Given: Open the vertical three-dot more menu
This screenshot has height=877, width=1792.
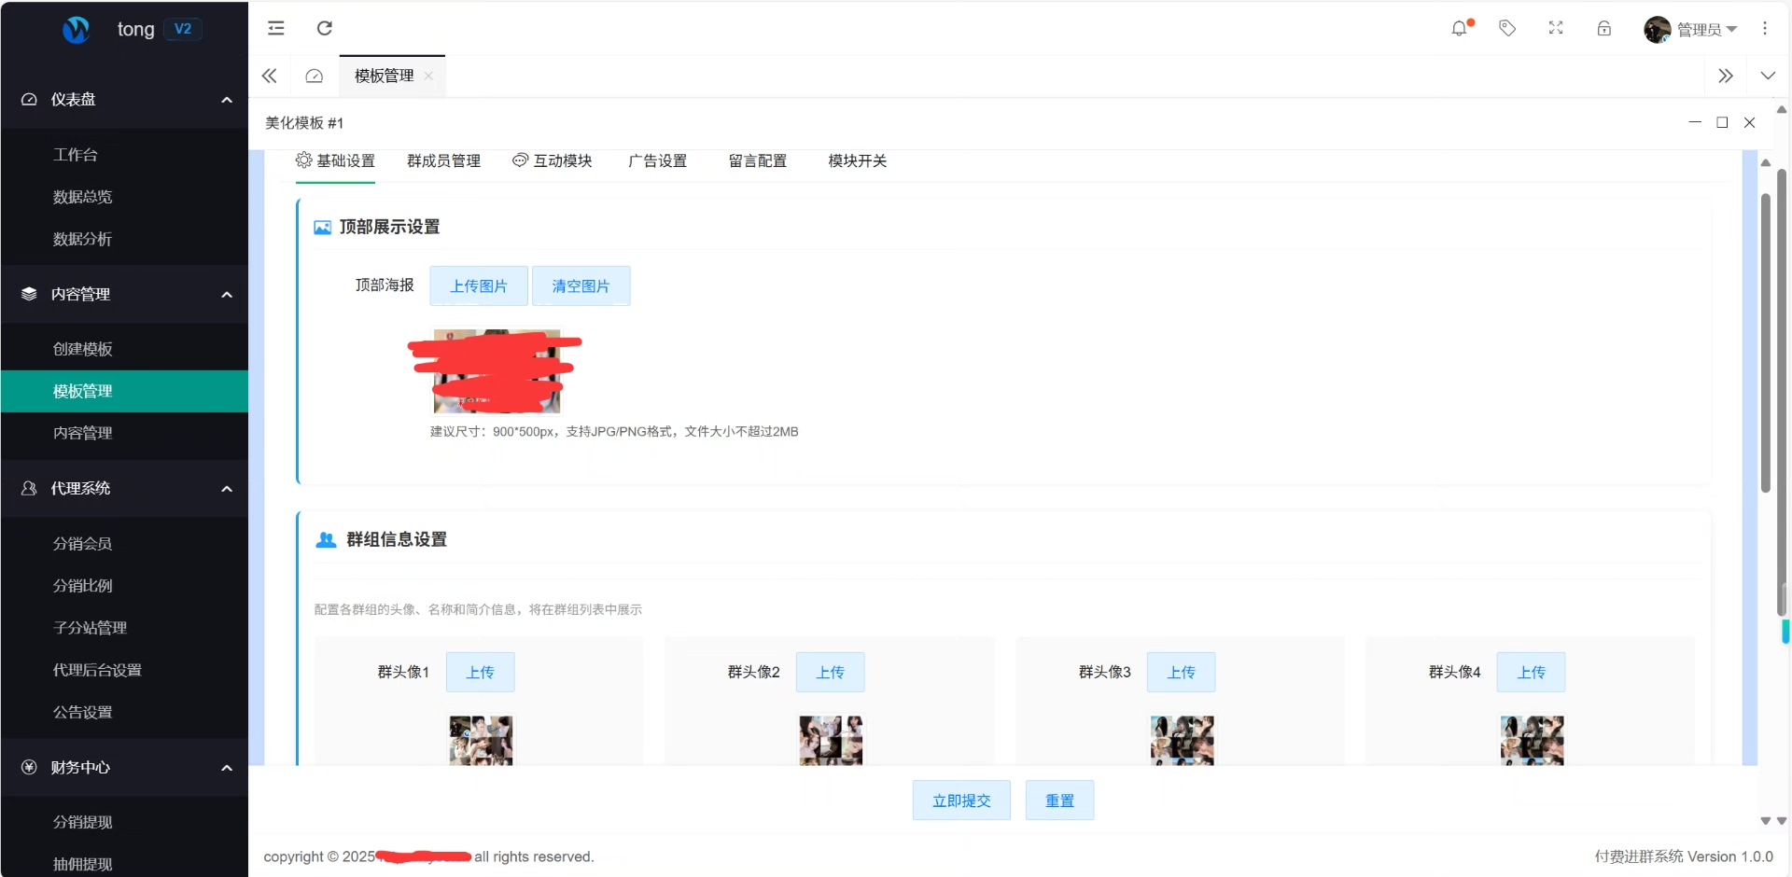Looking at the screenshot, I should pyautogui.click(x=1765, y=28).
